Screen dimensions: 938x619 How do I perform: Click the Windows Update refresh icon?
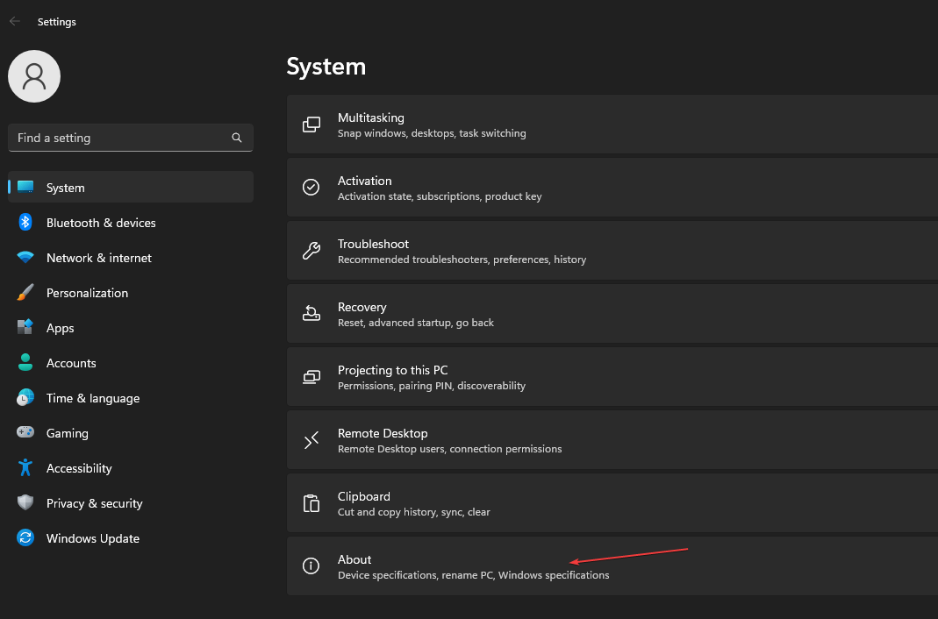tap(25, 537)
